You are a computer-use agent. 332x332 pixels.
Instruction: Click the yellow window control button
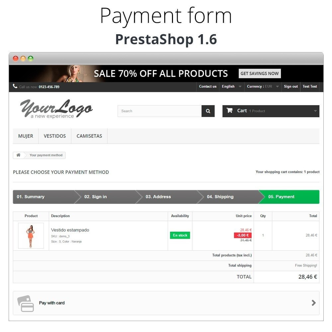pos(23,58)
